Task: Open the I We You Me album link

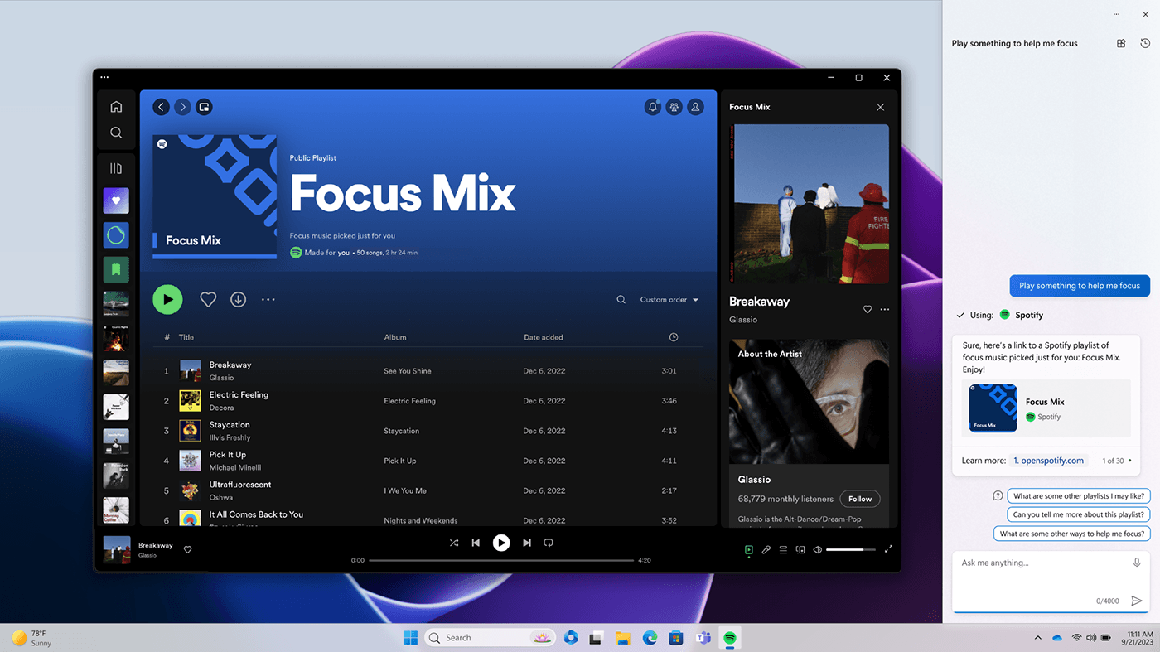Action: tap(405, 490)
